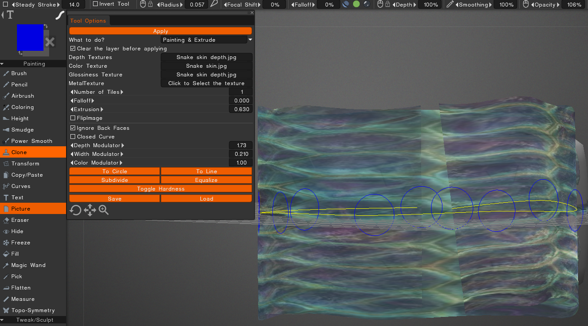Toggle the Closed Curve checkbox
The image size is (588, 326).
point(73,137)
